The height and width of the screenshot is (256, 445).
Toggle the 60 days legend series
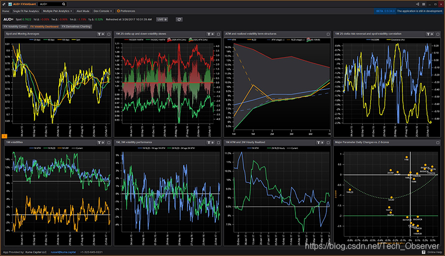49,40
